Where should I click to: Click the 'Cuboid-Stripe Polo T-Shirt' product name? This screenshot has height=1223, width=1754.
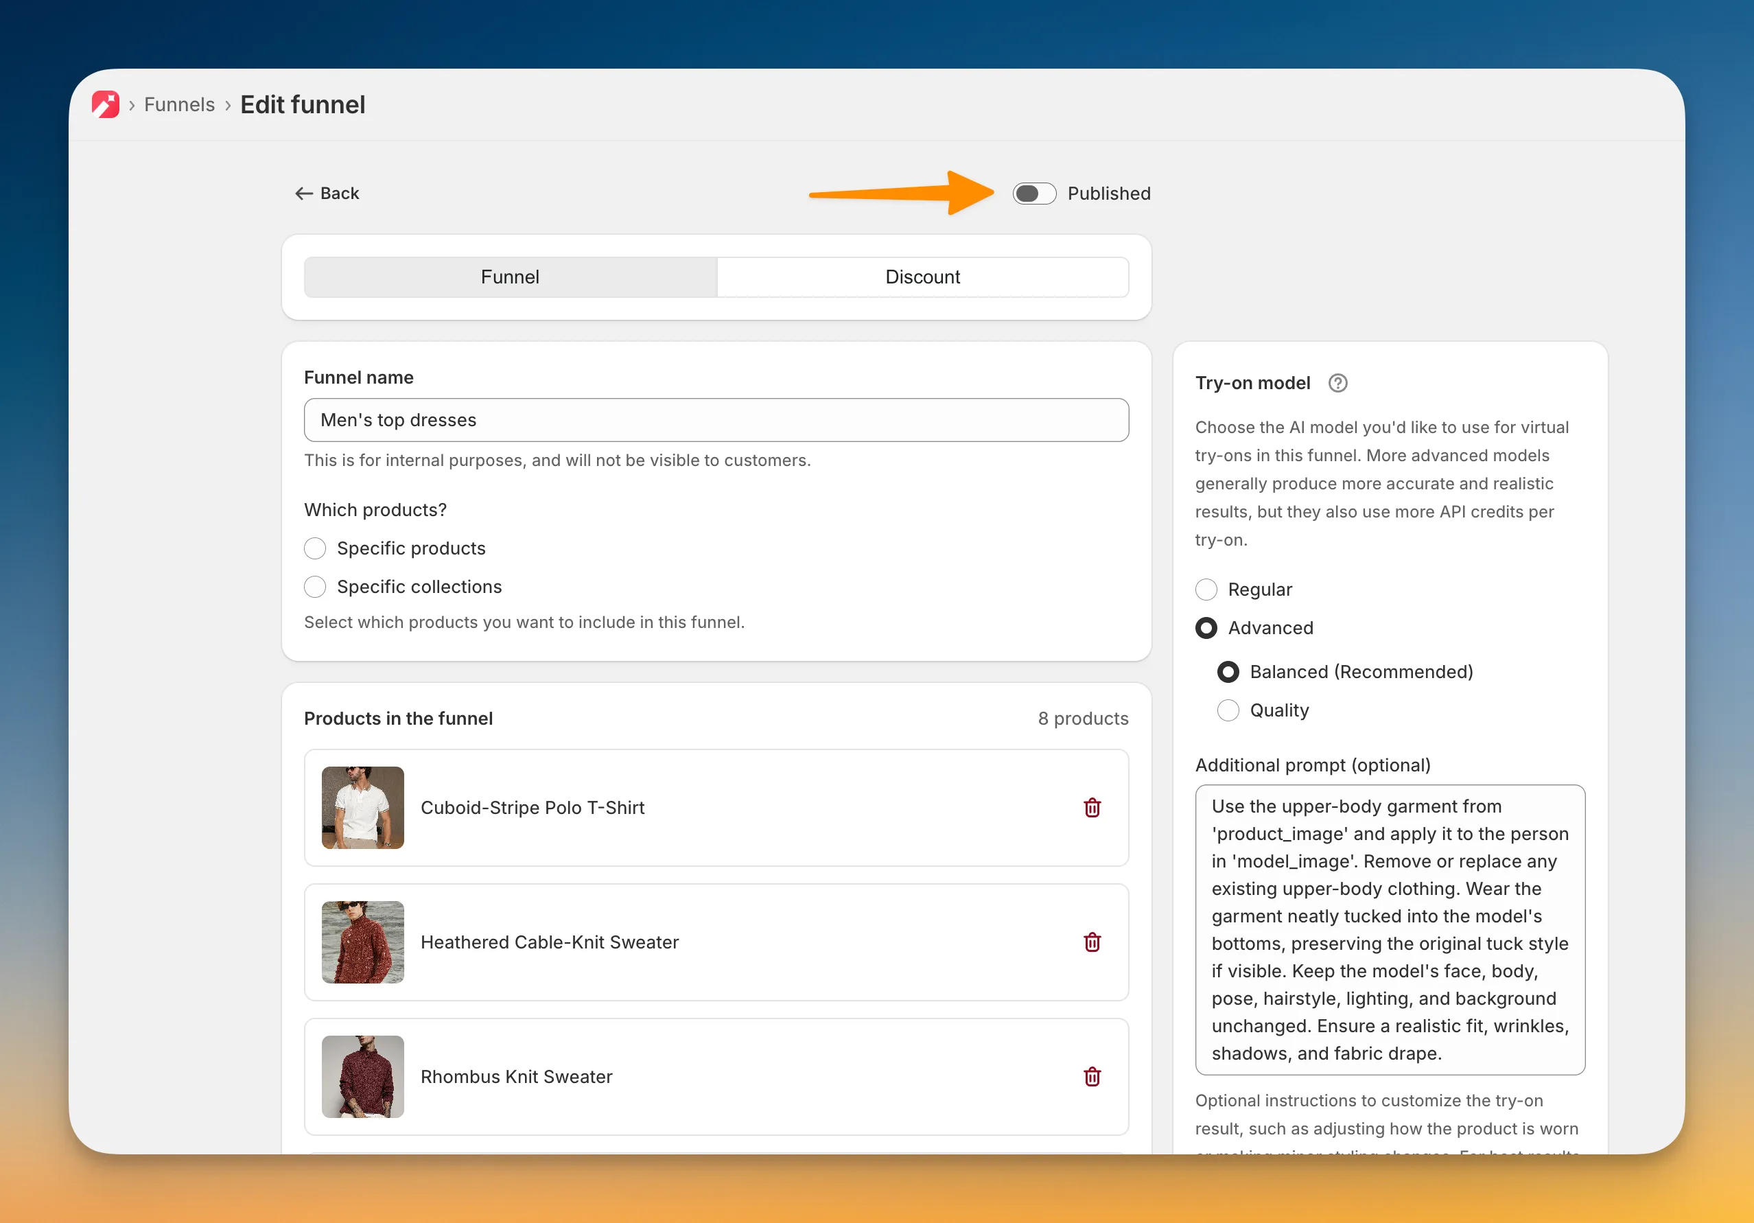[533, 807]
